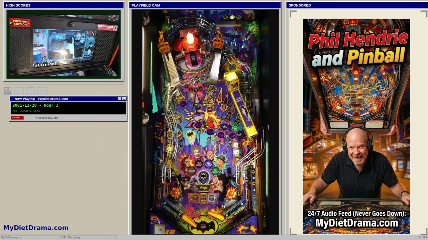Image resolution: width=428 pixels, height=240 pixels.
Task: Minimize the Now Playing window
Action: click(x=119, y=99)
